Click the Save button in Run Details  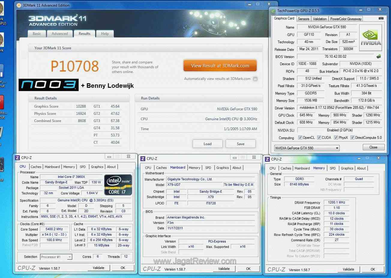click(241, 144)
